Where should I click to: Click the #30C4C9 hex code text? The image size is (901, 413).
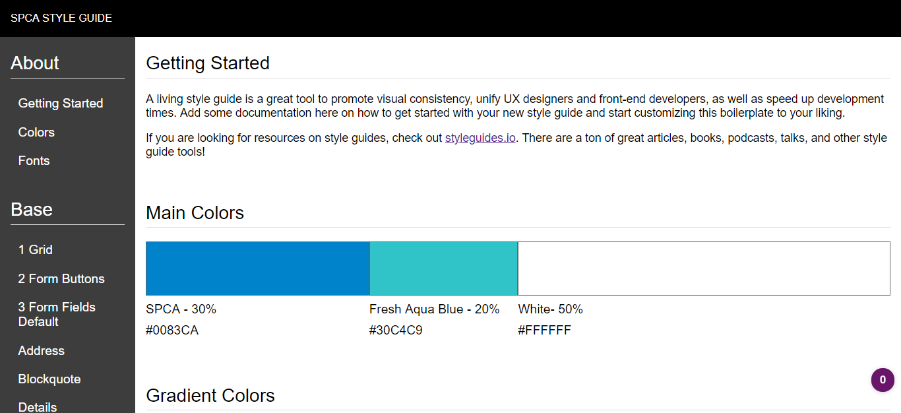click(x=396, y=331)
